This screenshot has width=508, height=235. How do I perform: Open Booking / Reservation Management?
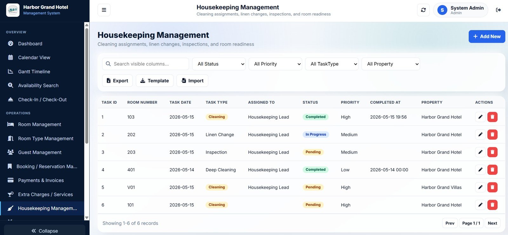point(42,166)
